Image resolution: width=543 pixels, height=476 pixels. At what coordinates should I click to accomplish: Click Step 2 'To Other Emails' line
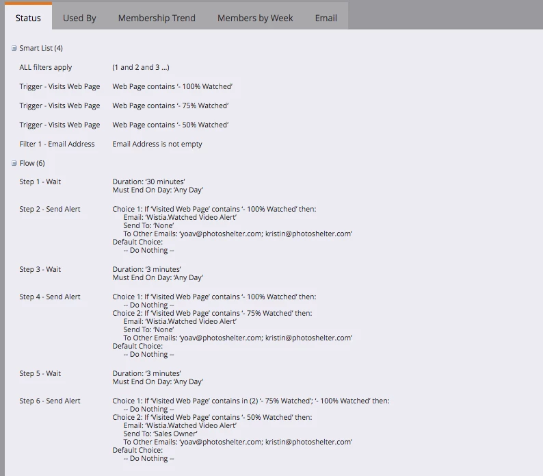[x=237, y=234]
